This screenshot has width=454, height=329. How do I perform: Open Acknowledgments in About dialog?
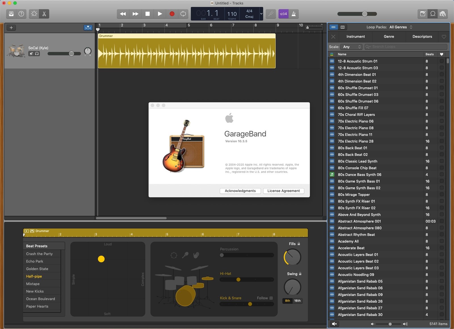pyautogui.click(x=240, y=191)
